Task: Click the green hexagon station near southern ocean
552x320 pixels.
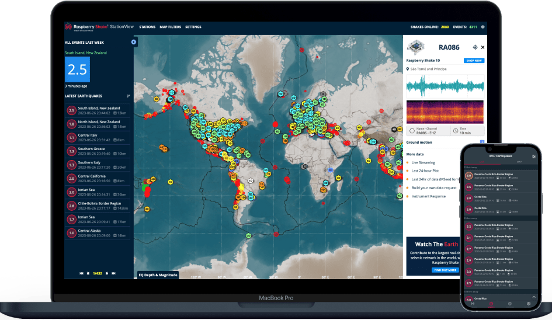Action: click(x=248, y=236)
